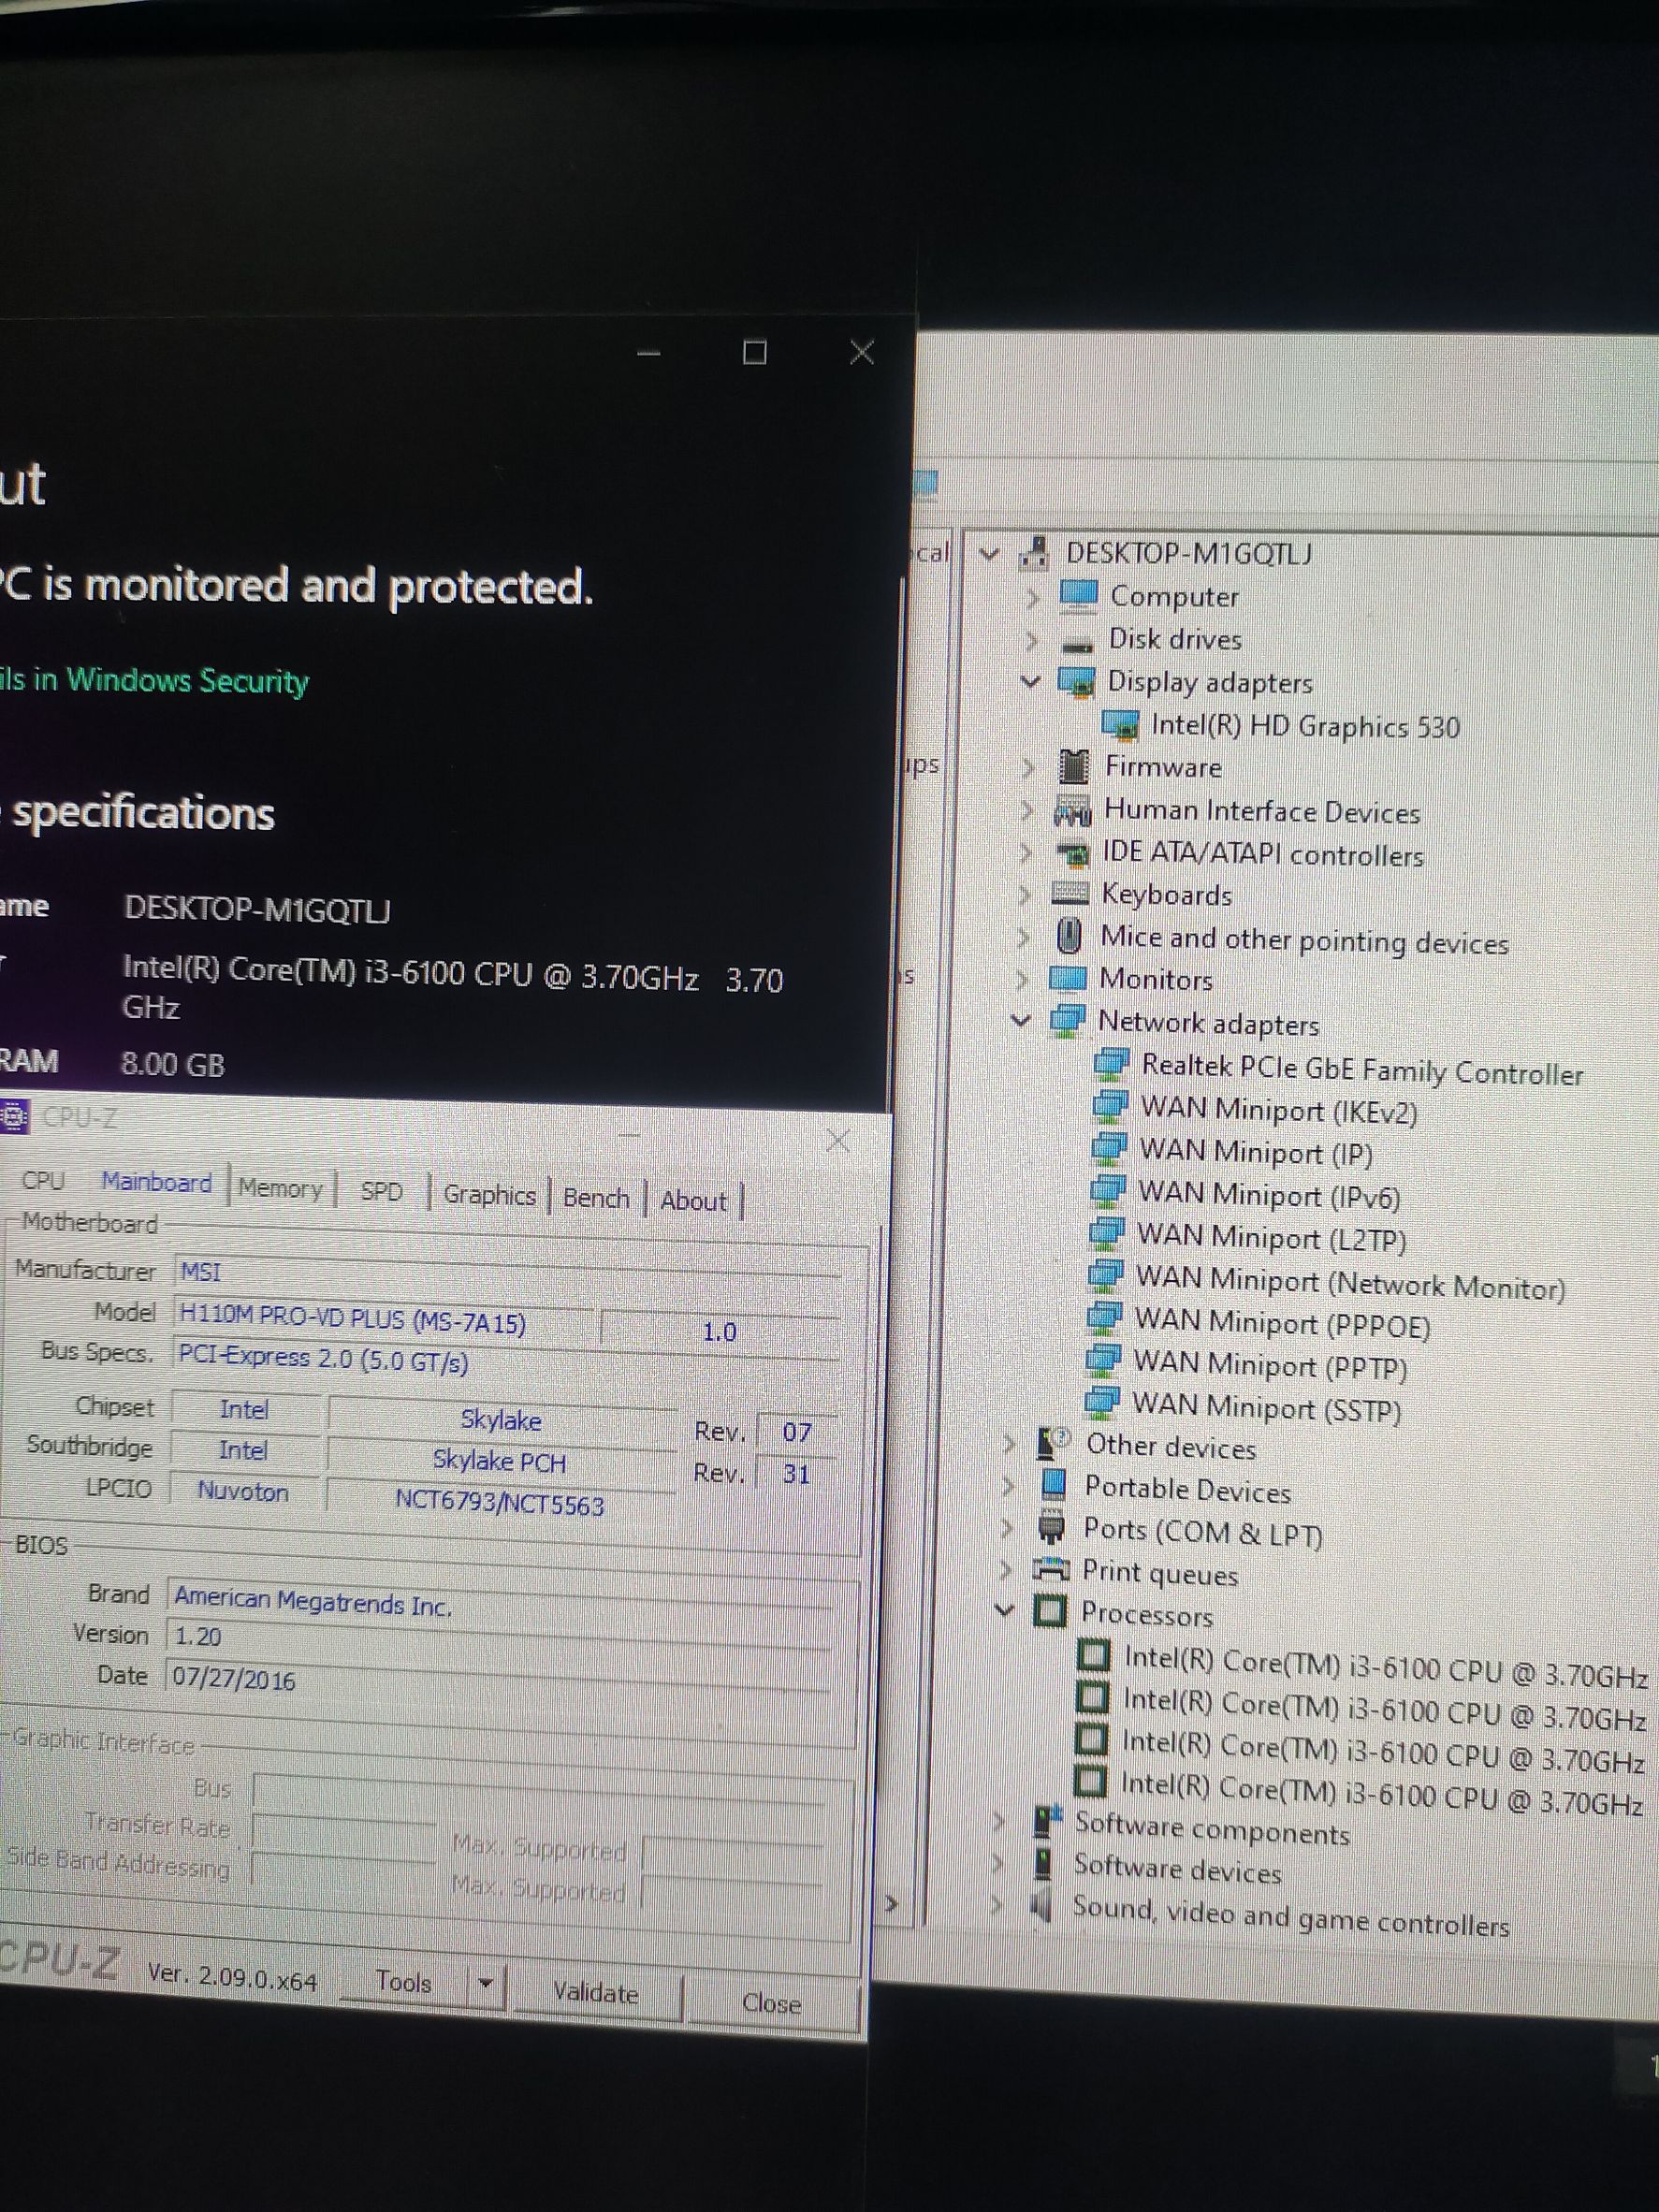The width and height of the screenshot is (1659, 2212).
Task: Select the Mainboard tab in CPU-Z
Action: [x=157, y=1183]
